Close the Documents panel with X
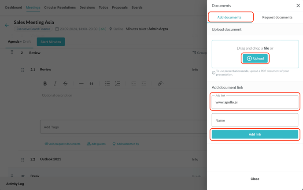 [x=298, y=6]
